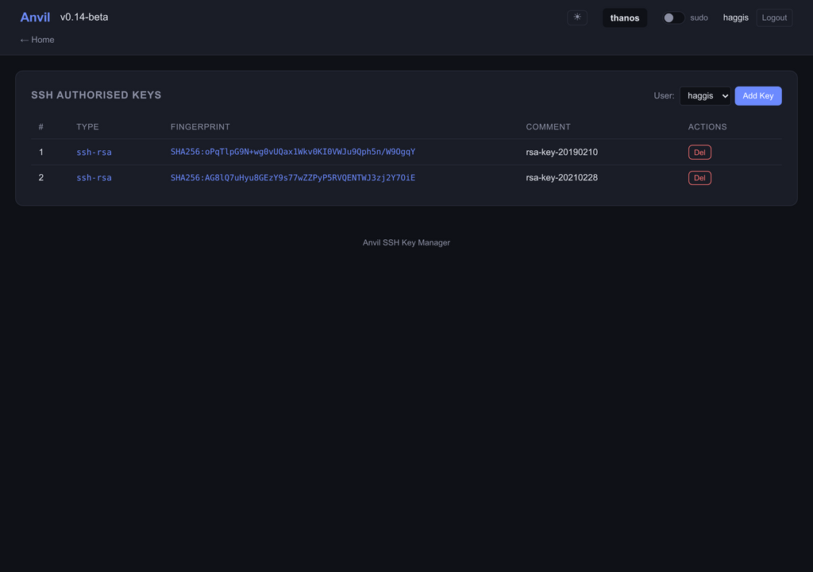The height and width of the screenshot is (572, 813).
Task: Click the FINGERPRINT column header
Action: [200, 126]
